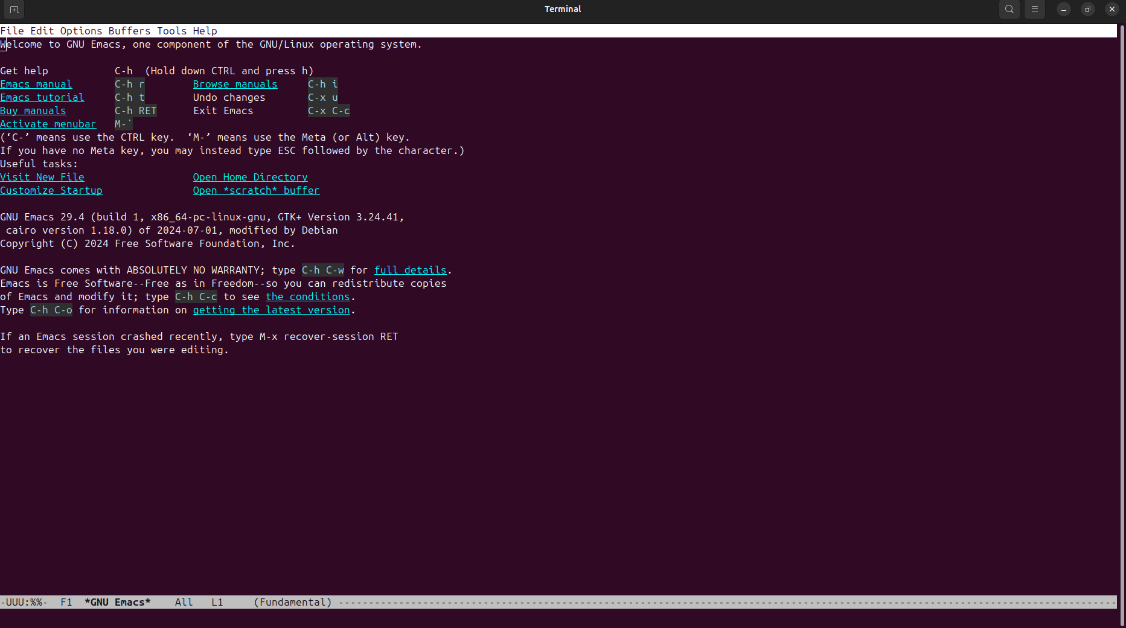The width and height of the screenshot is (1126, 628).
Task: Click the terminal search icon
Action: [1009, 9]
